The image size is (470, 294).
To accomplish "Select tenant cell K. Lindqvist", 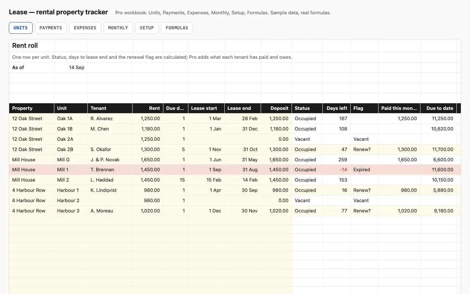I will 110,190.
